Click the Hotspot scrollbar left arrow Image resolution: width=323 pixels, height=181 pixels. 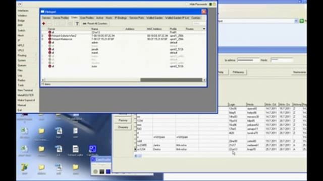pos(43,80)
